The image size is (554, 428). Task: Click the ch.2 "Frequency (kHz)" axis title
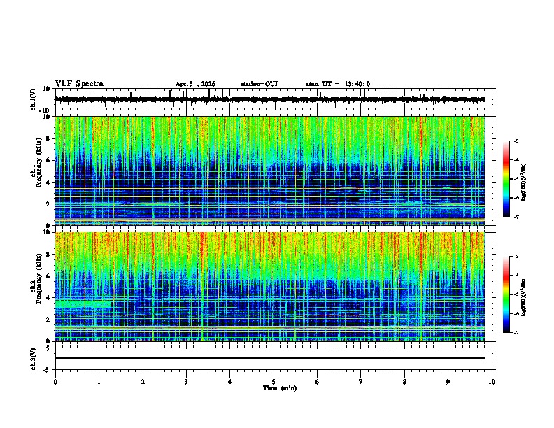[39, 278]
